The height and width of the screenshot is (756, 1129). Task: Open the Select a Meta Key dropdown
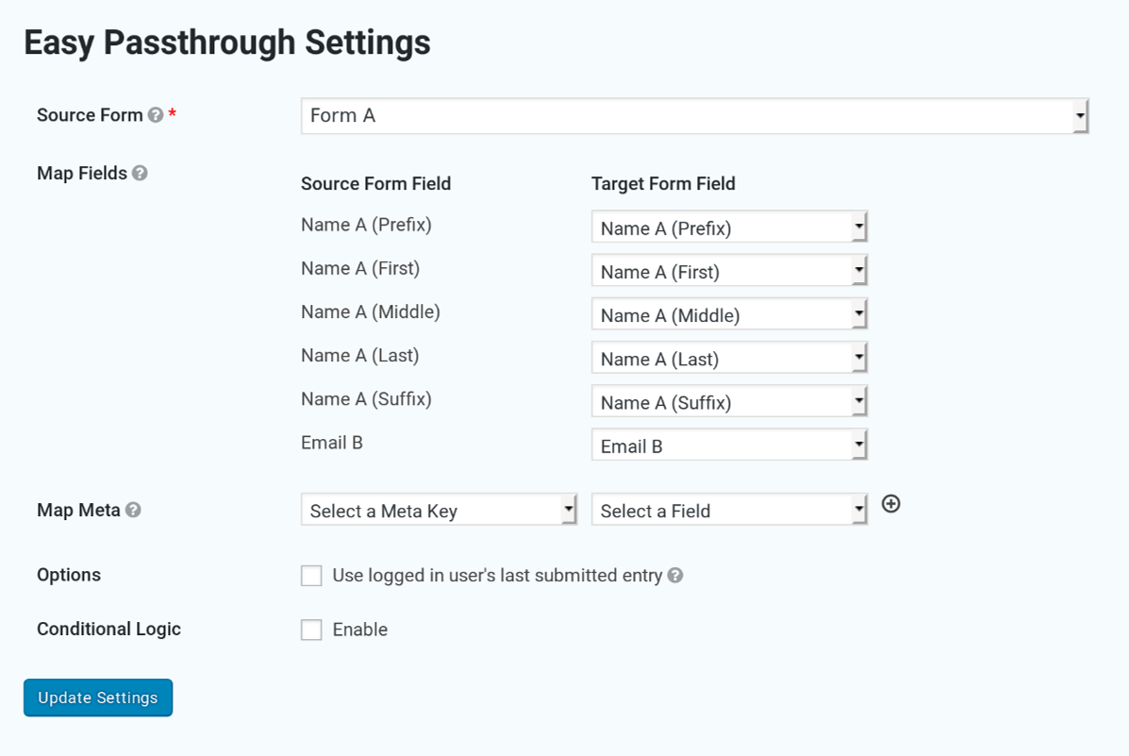440,510
